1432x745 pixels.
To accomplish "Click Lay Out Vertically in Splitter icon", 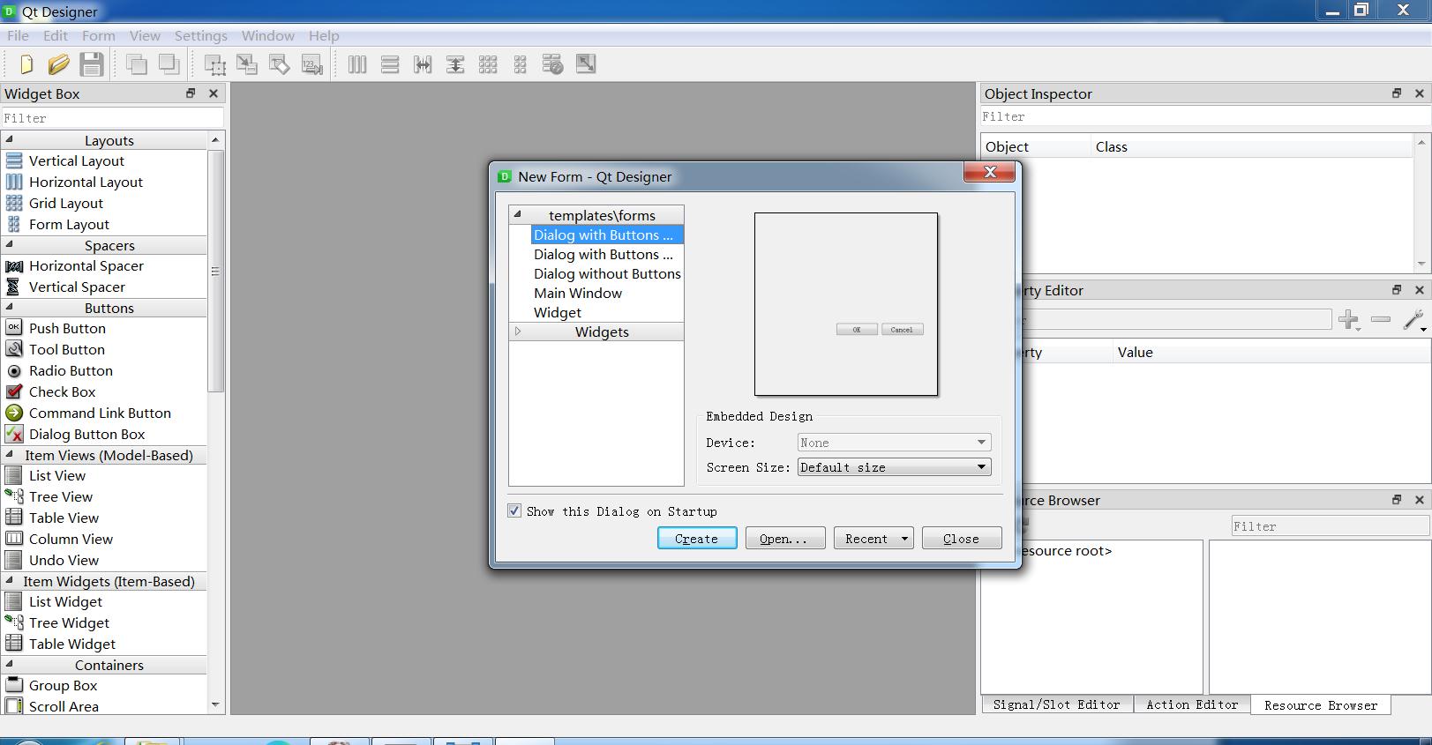I will click(x=455, y=64).
